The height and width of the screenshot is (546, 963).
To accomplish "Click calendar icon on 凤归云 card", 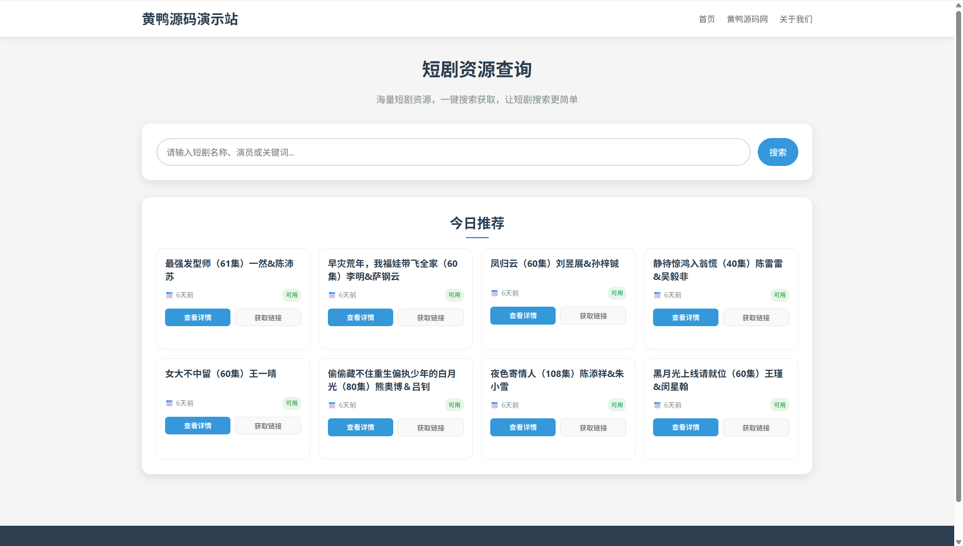I will (494, 293).
